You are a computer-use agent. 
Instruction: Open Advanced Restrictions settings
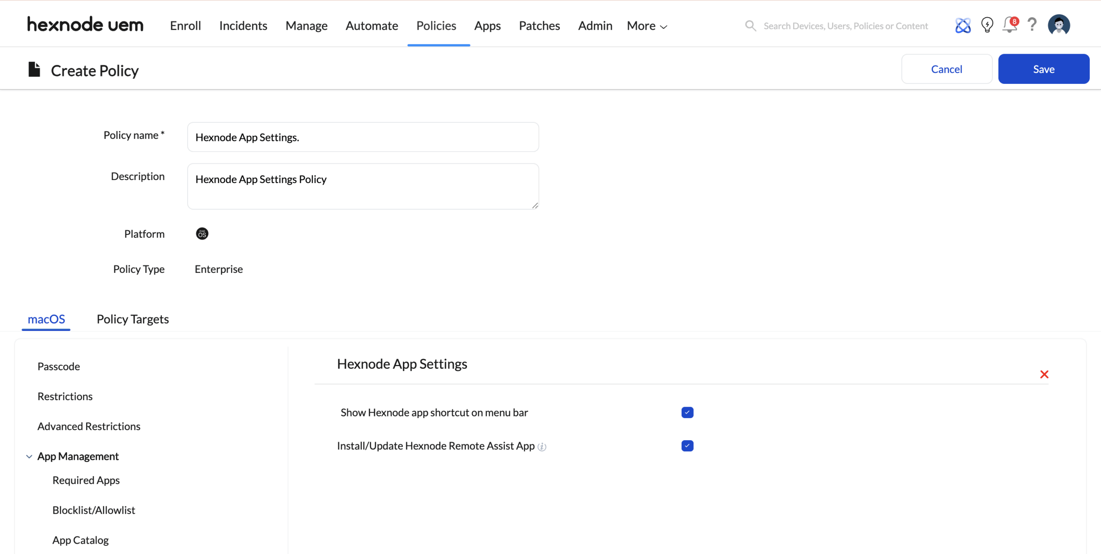click(89, 426)
